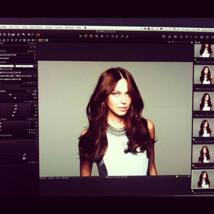Click the ellipsis button beside naming tokens

click(x=35, y=66)
